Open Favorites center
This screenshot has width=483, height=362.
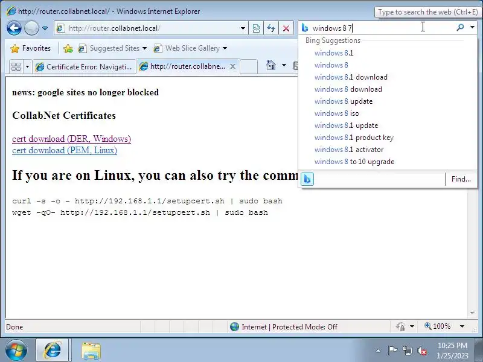pyautogui.click(x=30, y=48)
